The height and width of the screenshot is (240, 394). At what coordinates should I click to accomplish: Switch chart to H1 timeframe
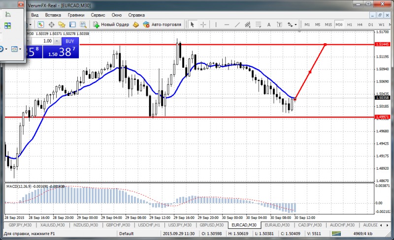pos(349,24)
